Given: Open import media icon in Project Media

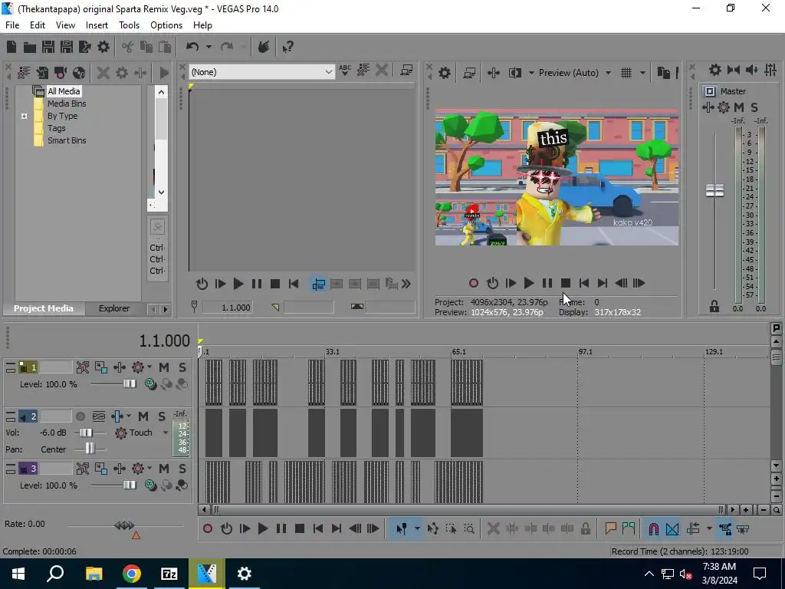Looking at the screenshot, I should (42, 73).
